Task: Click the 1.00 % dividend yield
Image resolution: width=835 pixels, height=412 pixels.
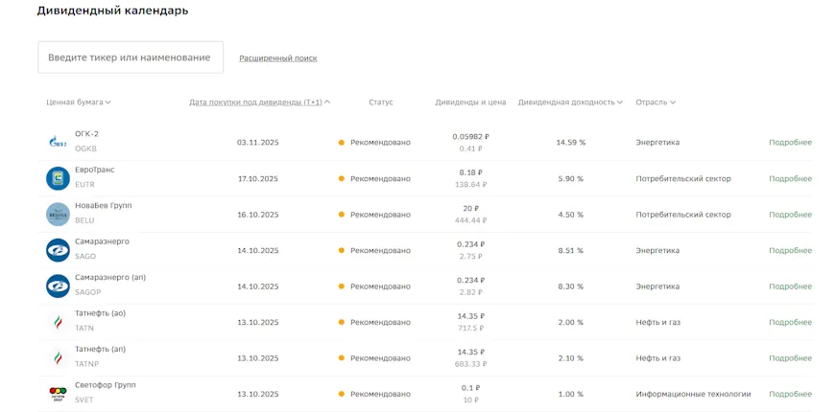Action: point(571,394)
